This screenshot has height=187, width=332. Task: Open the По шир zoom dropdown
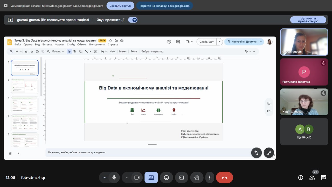point(58,51)
